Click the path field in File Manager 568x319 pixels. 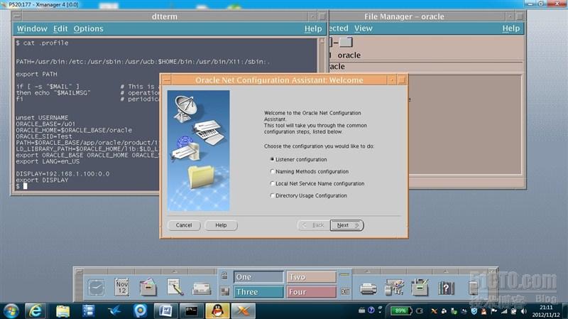[x=427, y=66]
